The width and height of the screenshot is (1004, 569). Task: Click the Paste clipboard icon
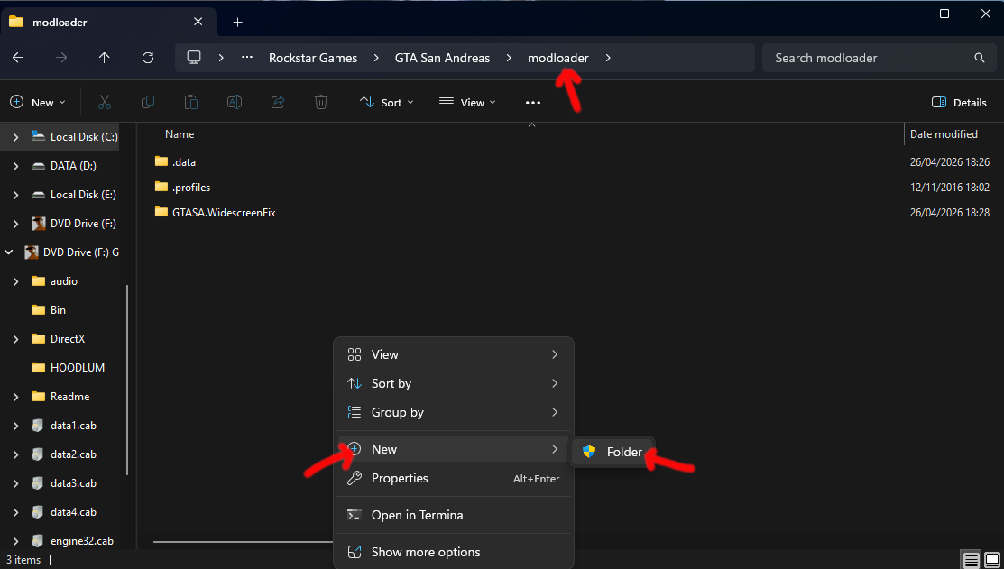pos(191,103)
